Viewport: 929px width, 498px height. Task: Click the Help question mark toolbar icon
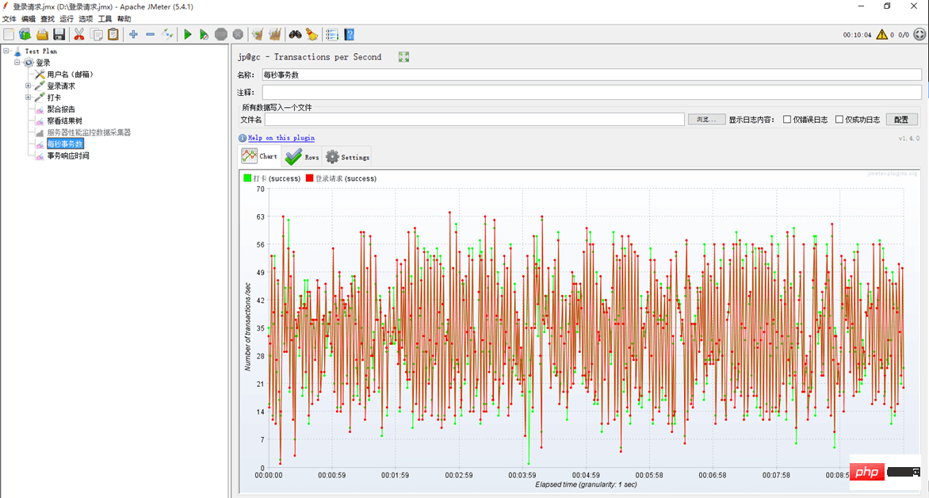[x=349, y=34]
